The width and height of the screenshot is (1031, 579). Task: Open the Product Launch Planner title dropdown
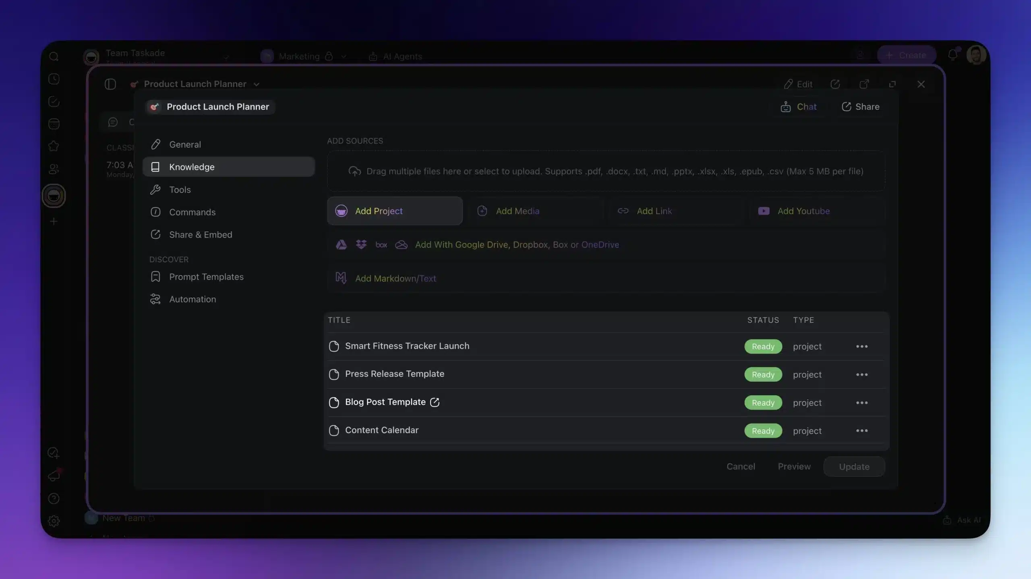point(257,84)
